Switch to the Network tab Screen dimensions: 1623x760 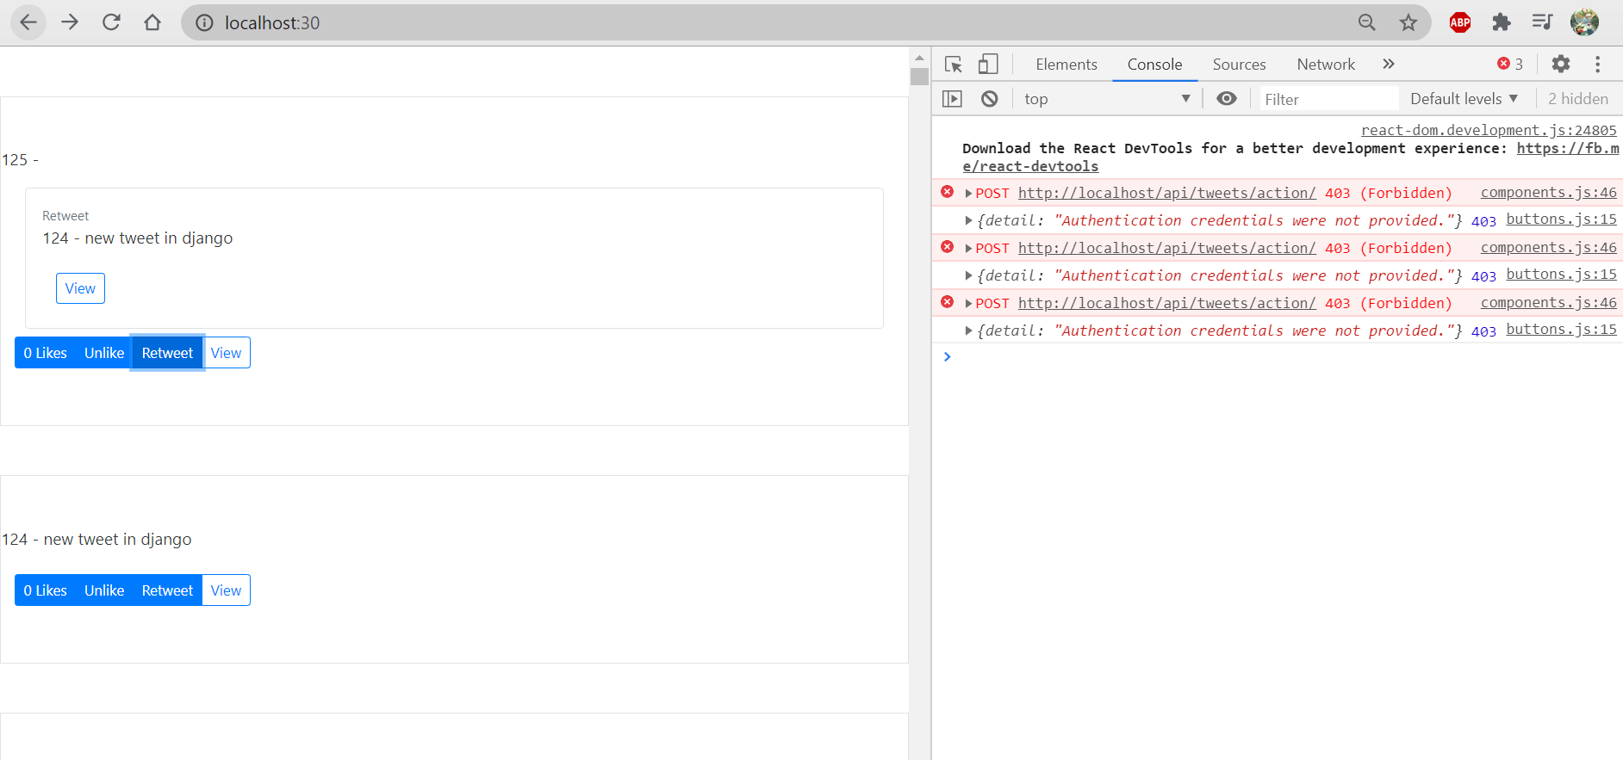[x=1325, y=65]
